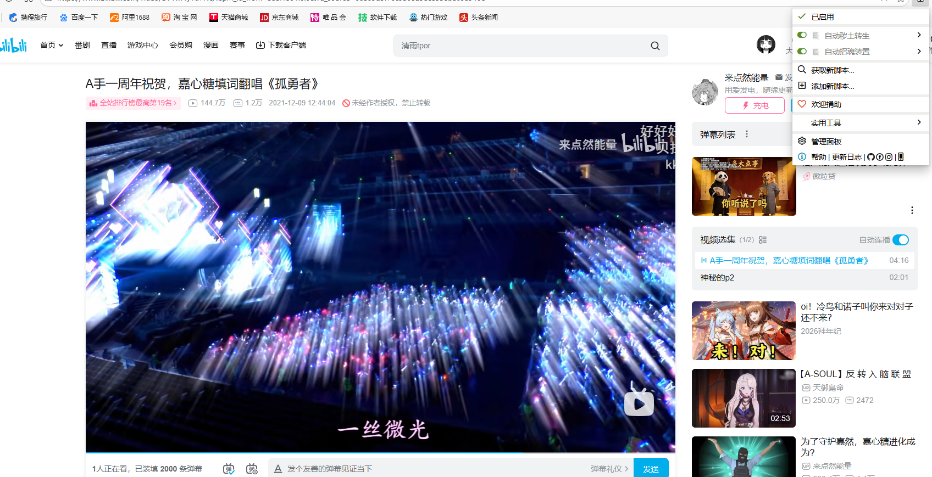
Task: Toggle 自动招魂装置 script switch
Action: 802,52
